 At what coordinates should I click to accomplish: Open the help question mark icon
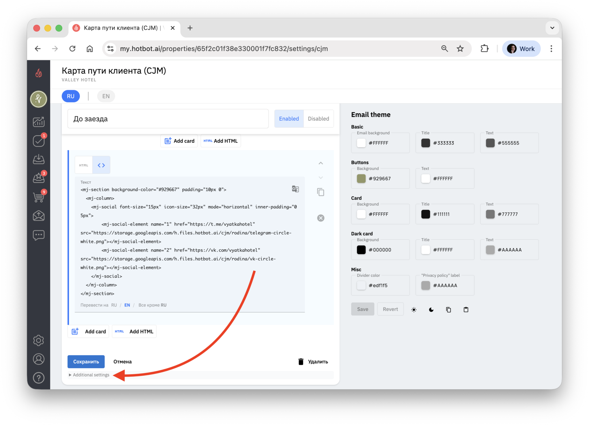[39, 378]
